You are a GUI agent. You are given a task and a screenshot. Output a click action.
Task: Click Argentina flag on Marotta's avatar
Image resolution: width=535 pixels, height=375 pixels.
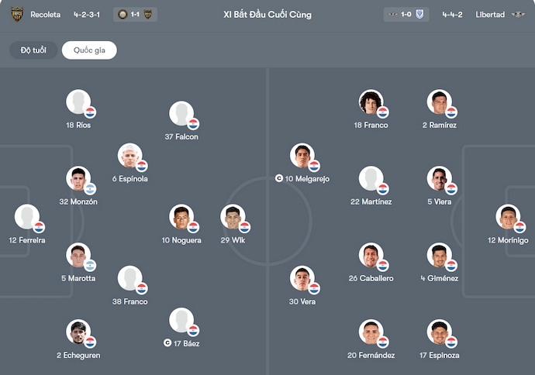(x=91, y=266)
